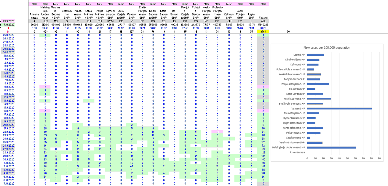This screenshot has height=186, width=388.
Task: Select the date cell 23.9.2020 above the table
Action: pos(8,21)
